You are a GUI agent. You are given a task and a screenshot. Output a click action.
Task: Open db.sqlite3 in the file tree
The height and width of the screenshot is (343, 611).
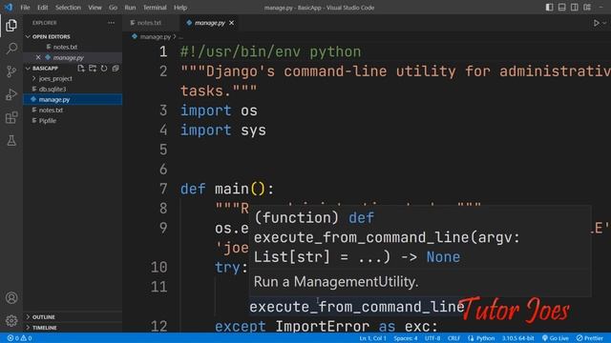click(53, 89)
